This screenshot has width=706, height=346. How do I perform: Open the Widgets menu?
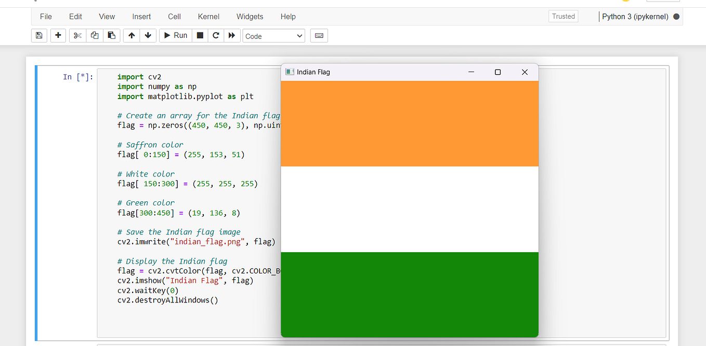250,16
